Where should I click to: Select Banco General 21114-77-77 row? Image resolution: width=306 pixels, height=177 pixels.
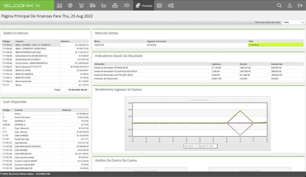45,67
